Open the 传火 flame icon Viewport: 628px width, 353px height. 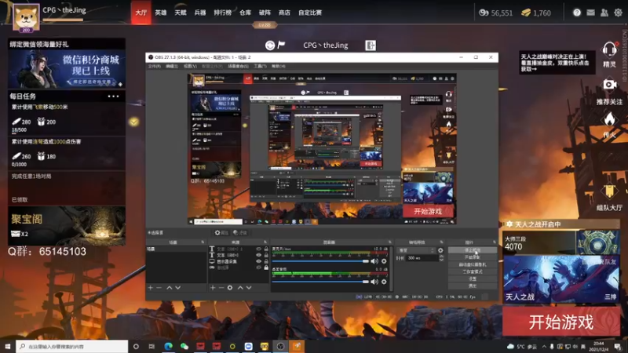(609, 119)
